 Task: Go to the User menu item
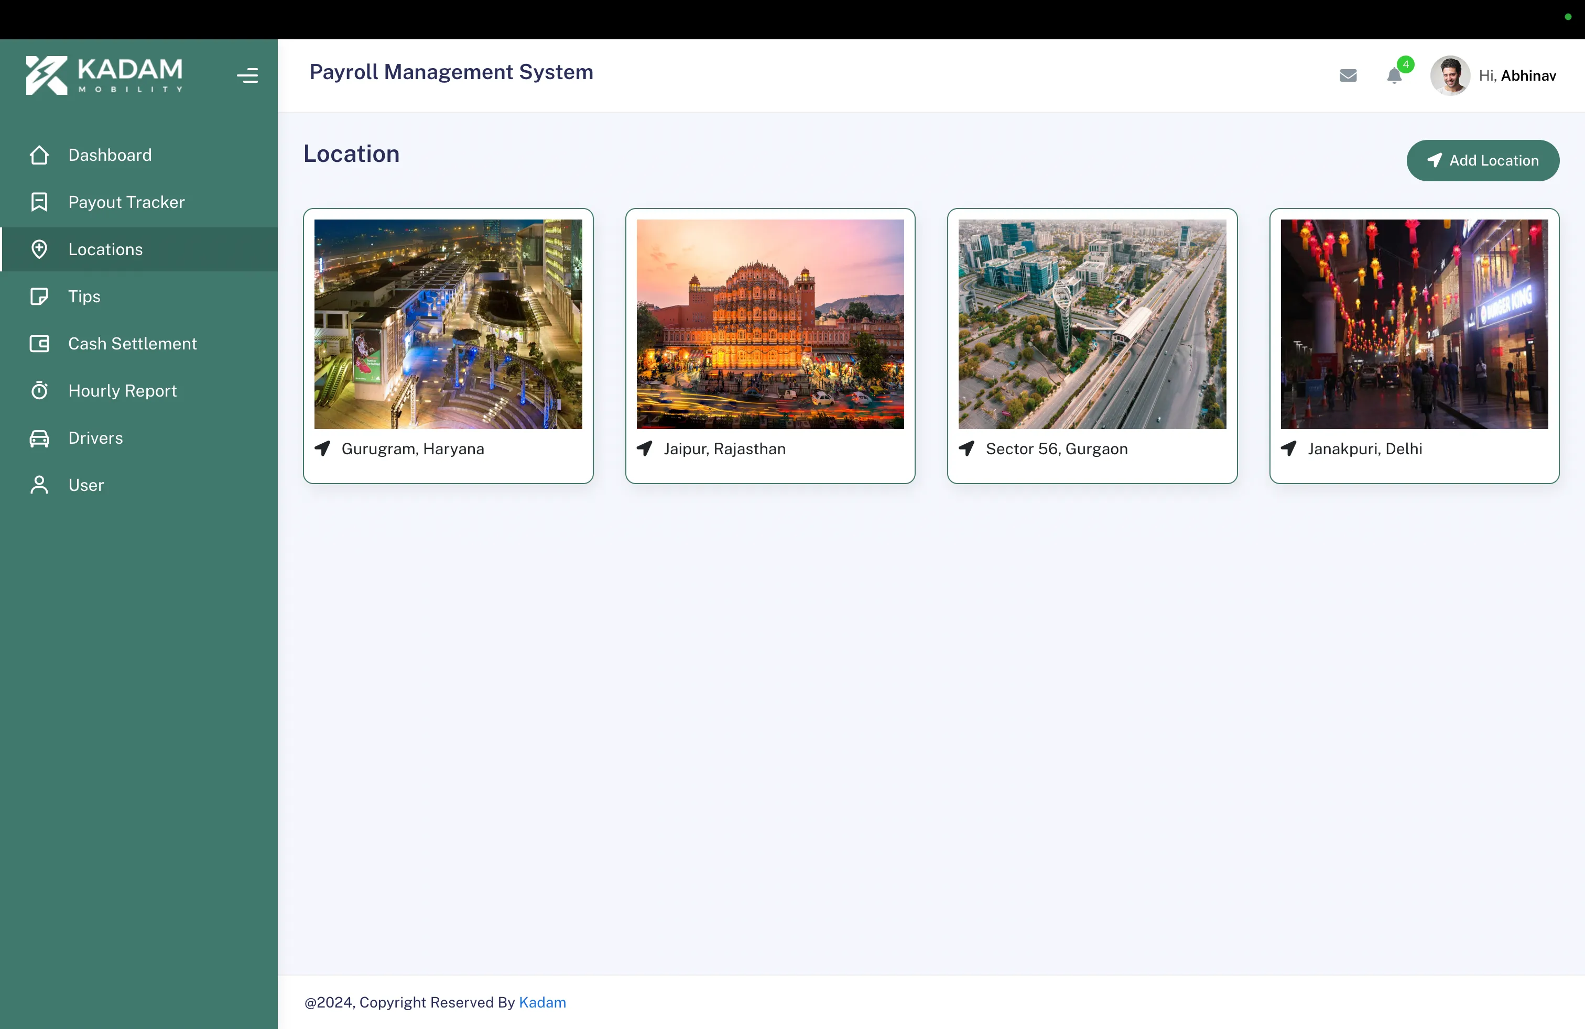point(86,485)
